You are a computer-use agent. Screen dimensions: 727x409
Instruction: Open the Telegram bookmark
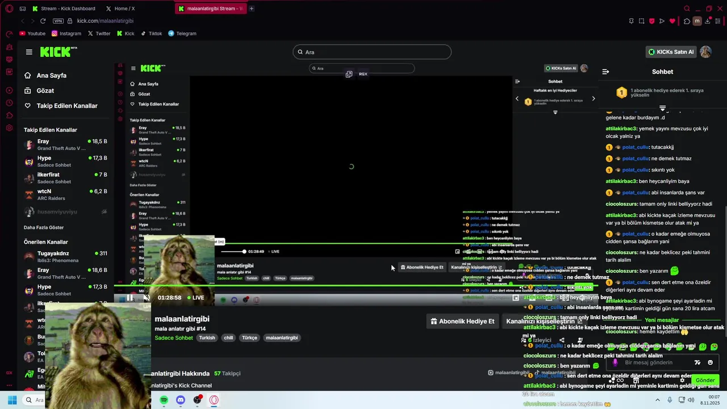182,34
